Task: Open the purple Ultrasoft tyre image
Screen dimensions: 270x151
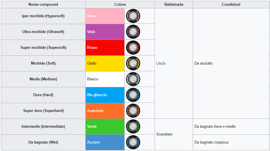Action: pyautogui.click(x=133, y=32)
